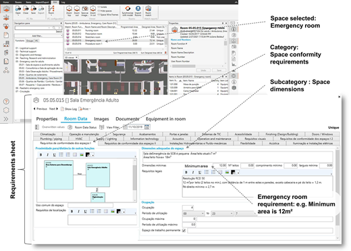Click Save button in Properties panel

pos(219,70)
